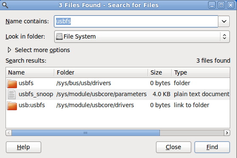The image size is (237, 158).
Task: Click the File System drive icon
Action: 59,36
